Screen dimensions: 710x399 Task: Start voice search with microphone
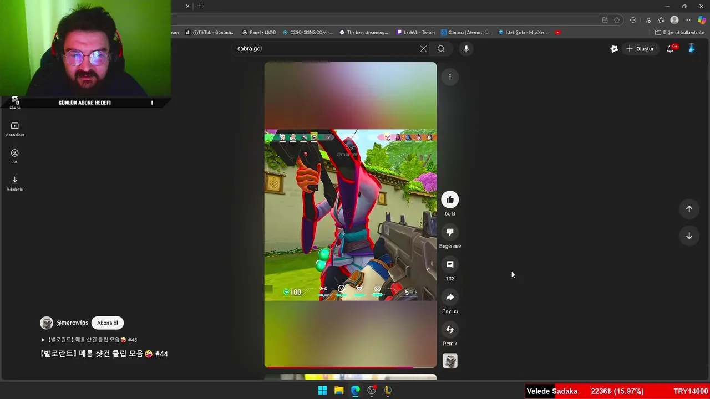point(466,49)
